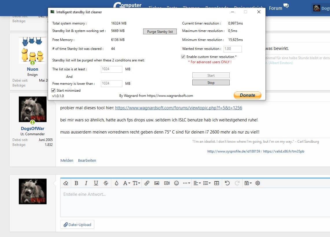Expand the more options ellipsis menu

click(187, 183)
